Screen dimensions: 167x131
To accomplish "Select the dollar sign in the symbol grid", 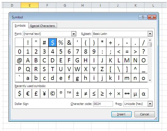I will click(53, 43).
